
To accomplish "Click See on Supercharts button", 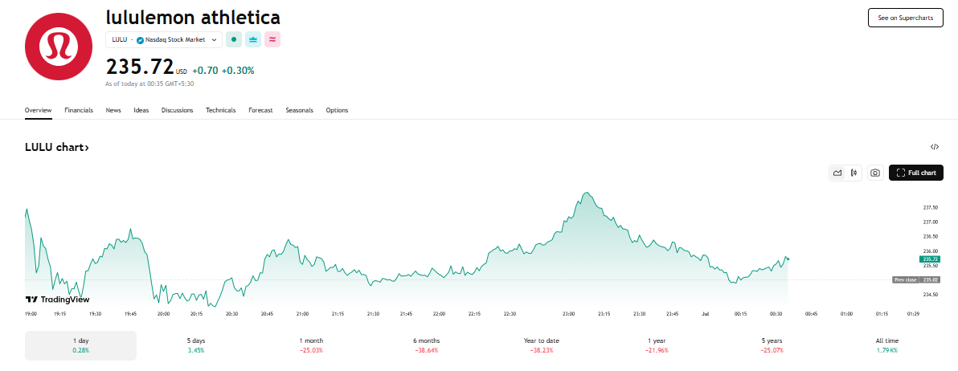I will point(906,18).
